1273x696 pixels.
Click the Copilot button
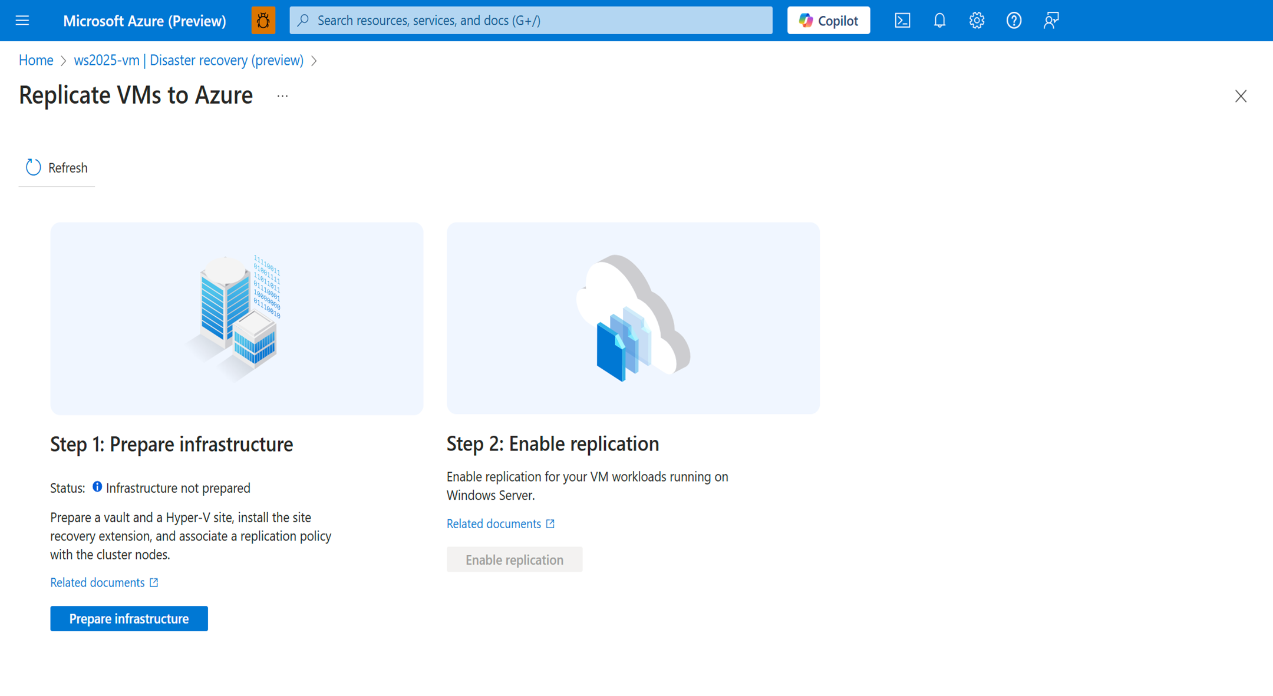tap(829, 21)
